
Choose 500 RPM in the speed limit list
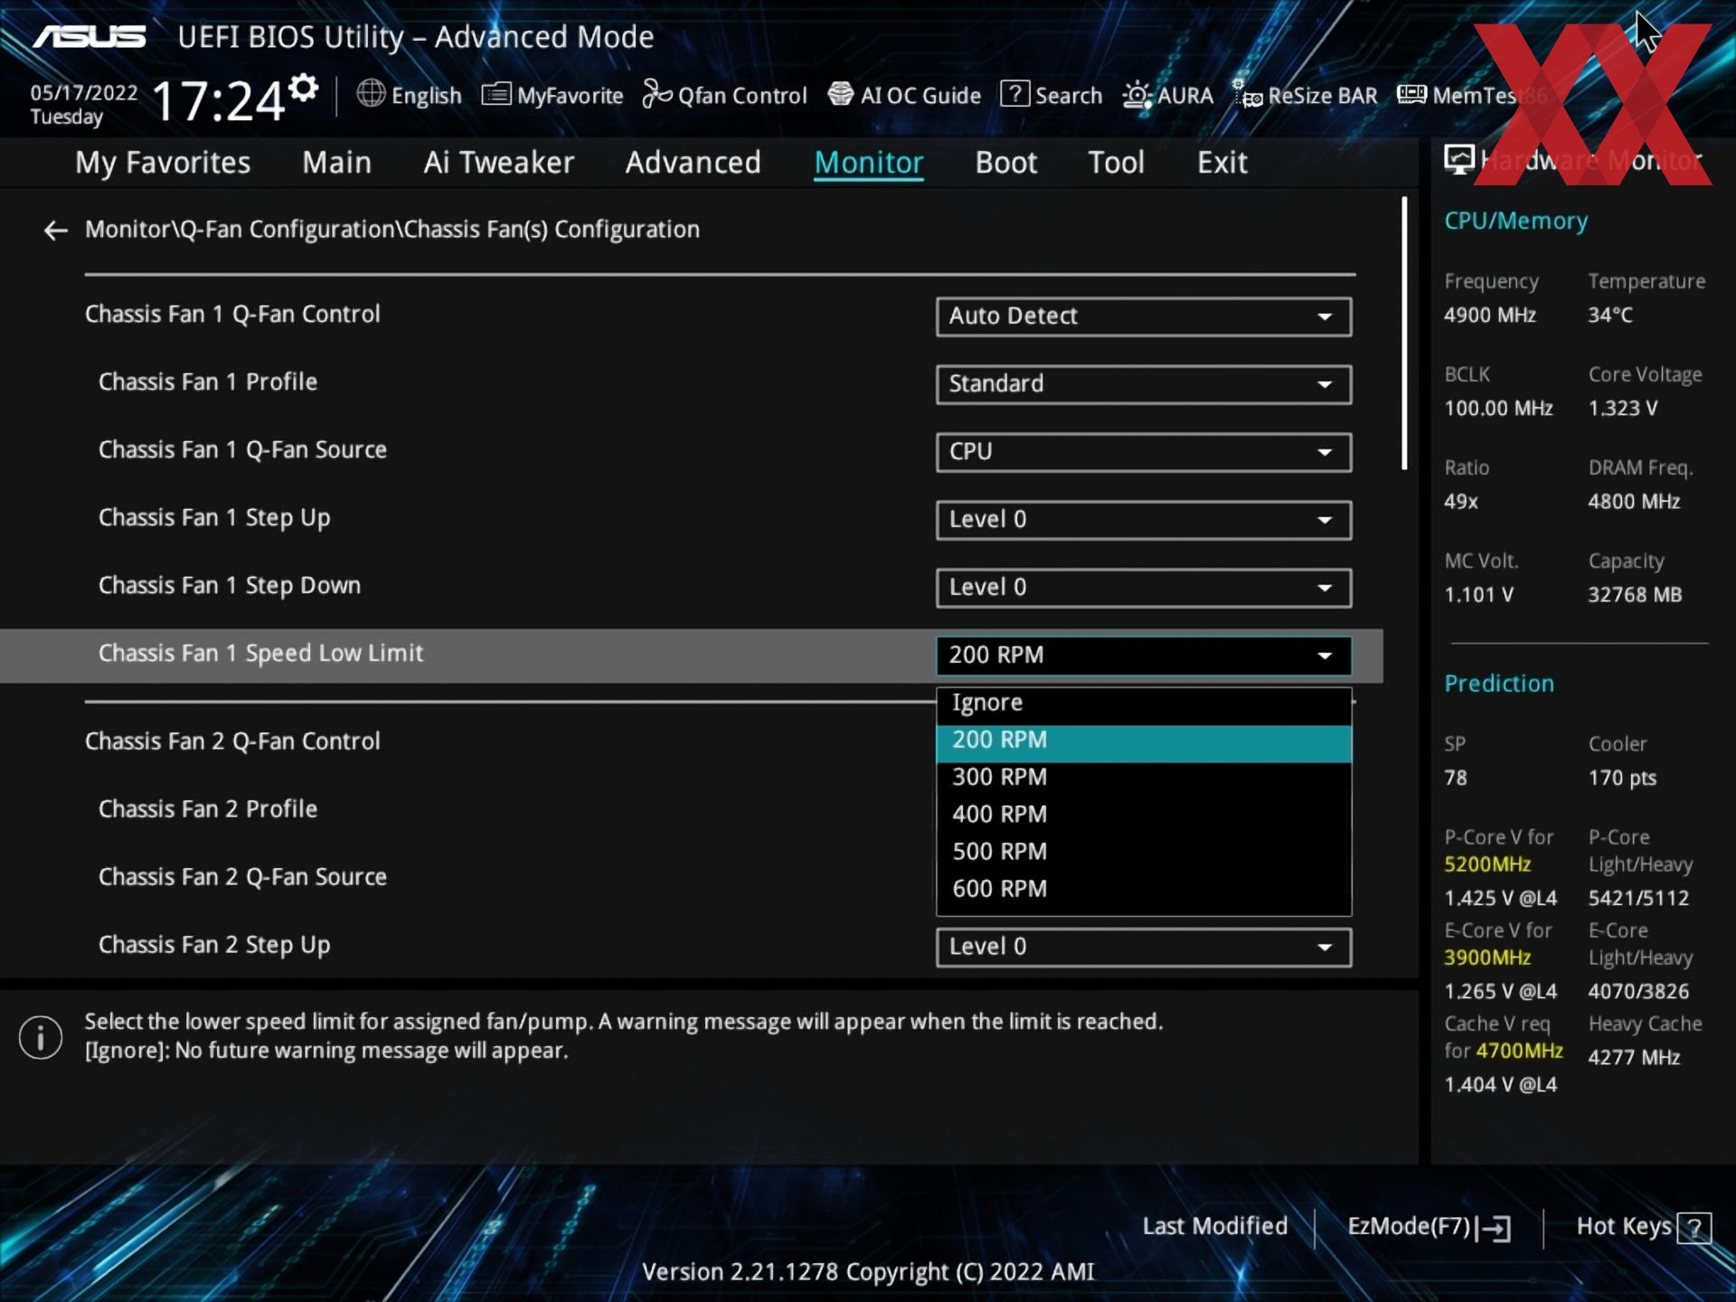[1144, 852]
